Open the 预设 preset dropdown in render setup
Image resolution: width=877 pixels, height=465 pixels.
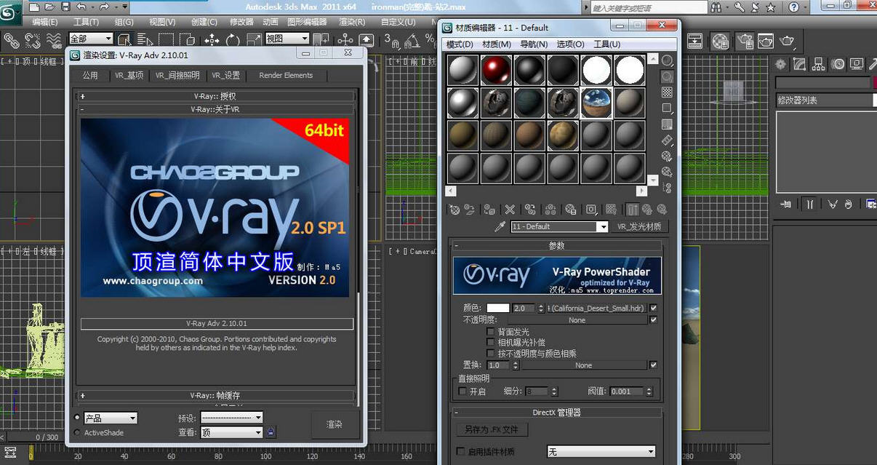tap(231, 418)
